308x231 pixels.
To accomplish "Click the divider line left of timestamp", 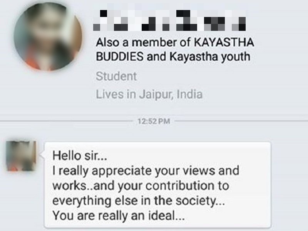I will [x=66, y=121].
